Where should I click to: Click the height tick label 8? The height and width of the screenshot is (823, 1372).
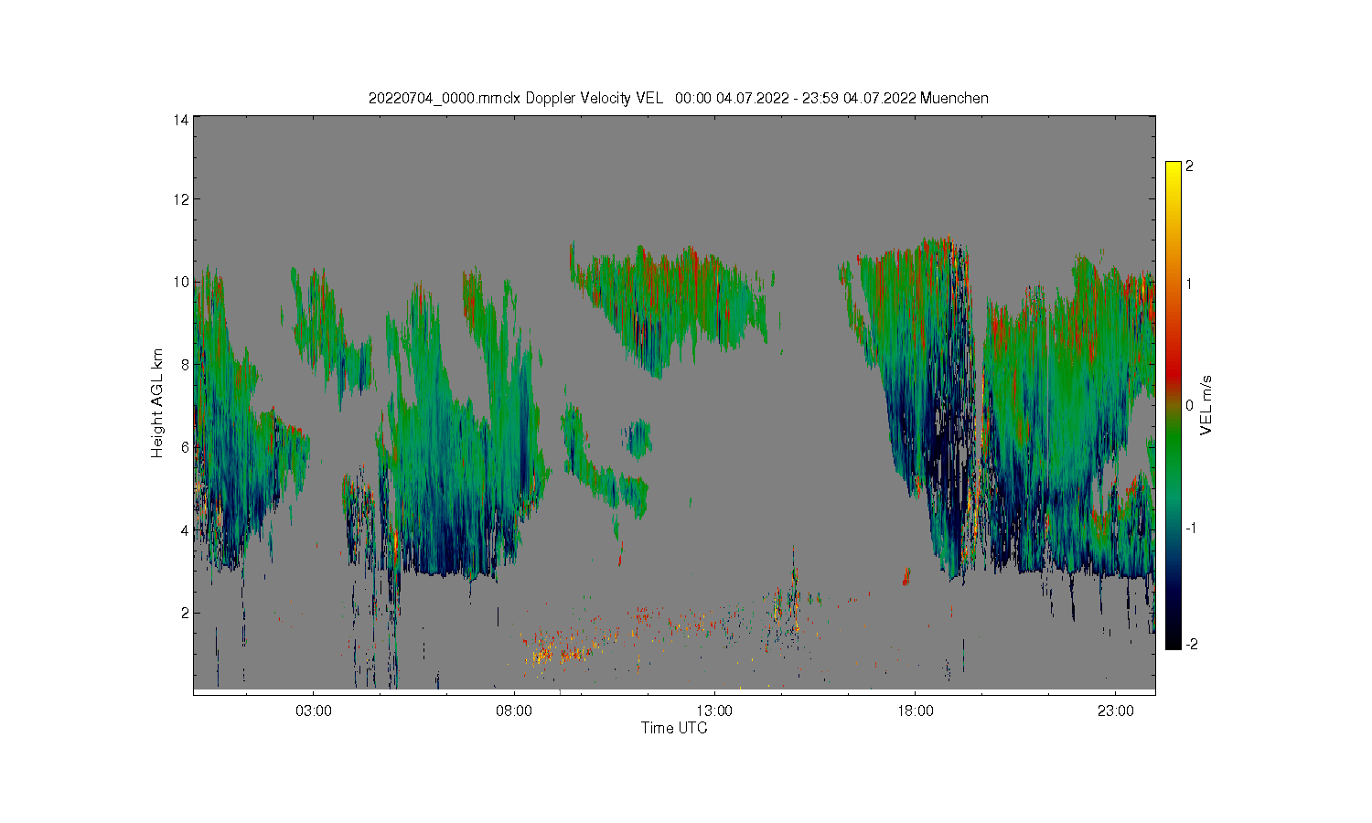click(185, 364)
